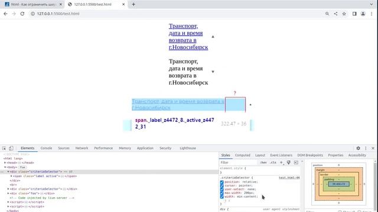Open the rendering emulation paintbrush icon

289,163
